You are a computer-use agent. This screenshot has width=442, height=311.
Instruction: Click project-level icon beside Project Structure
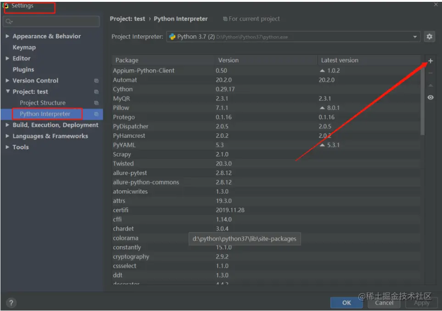pos(96,103)
